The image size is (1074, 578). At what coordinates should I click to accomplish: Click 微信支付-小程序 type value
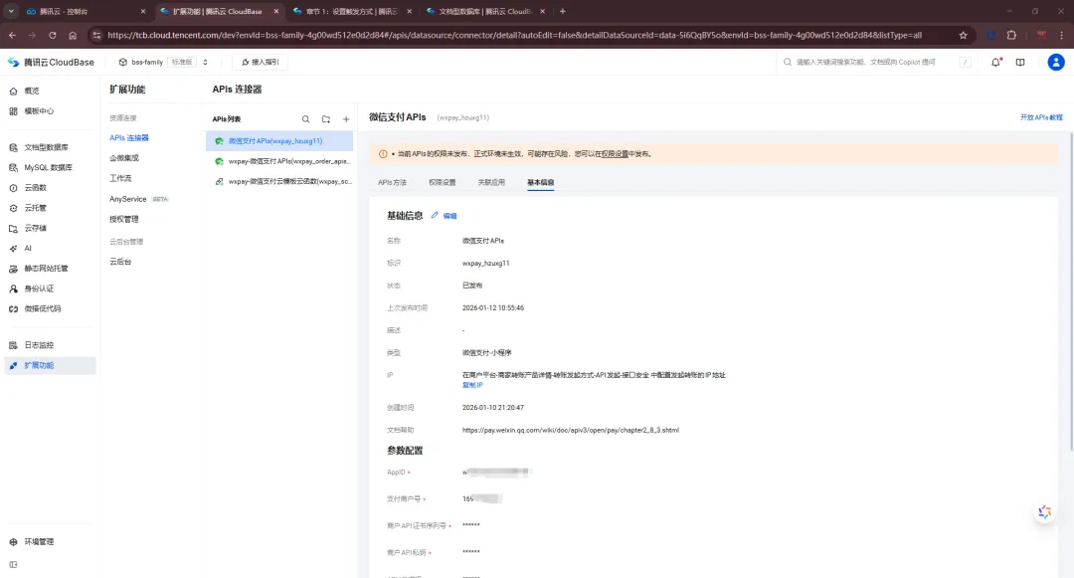tap(486, 353)
